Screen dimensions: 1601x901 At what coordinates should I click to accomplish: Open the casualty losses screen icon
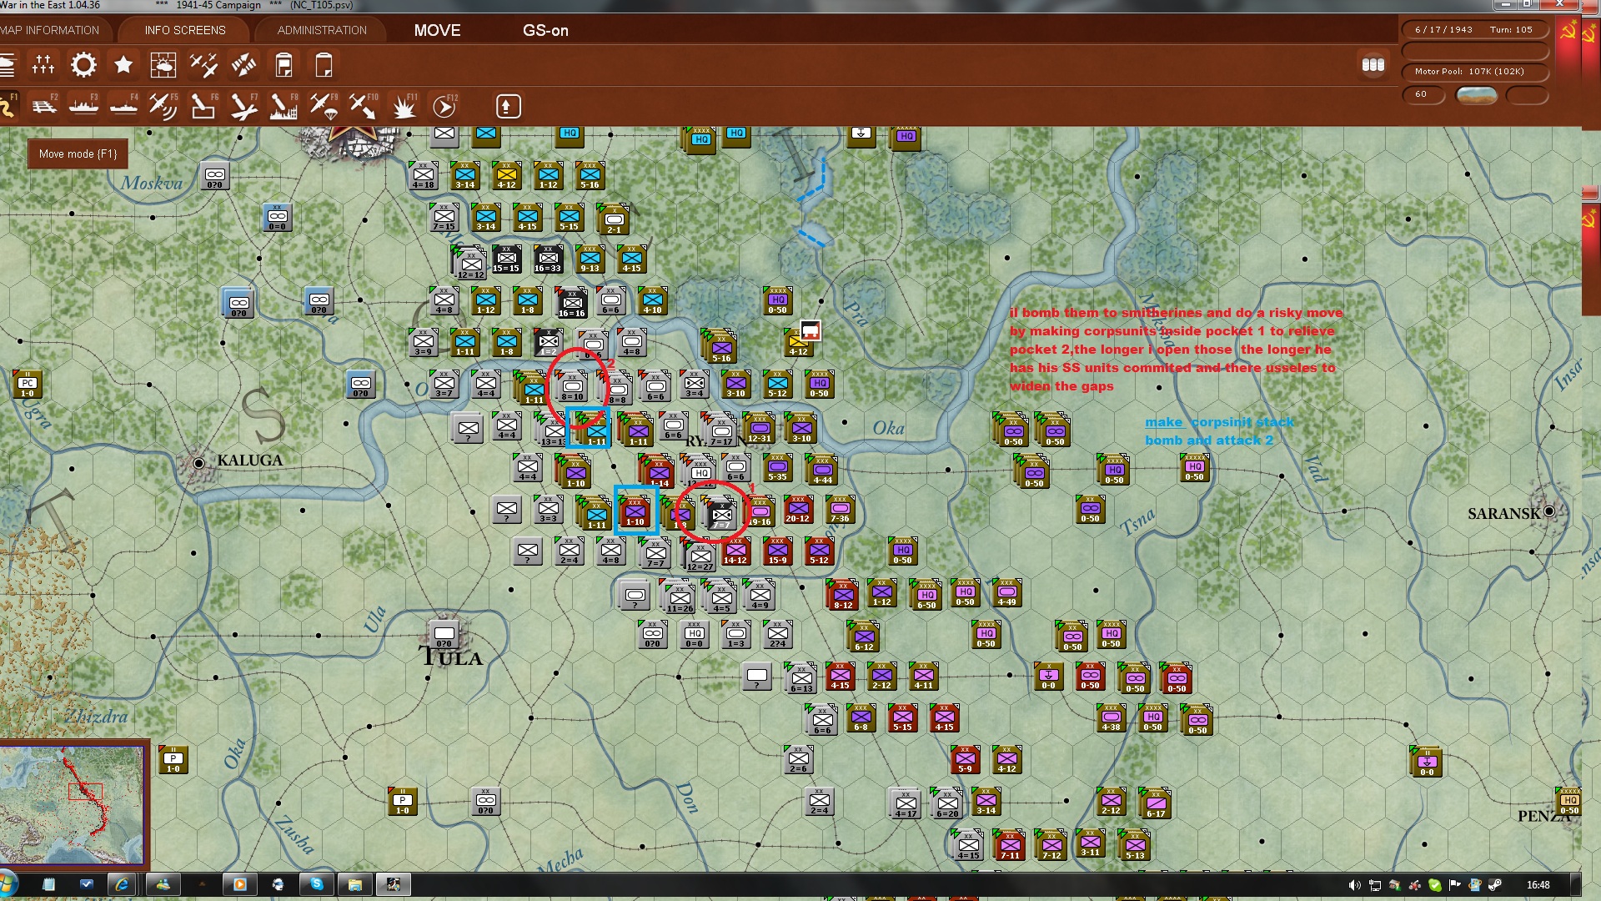43,64
